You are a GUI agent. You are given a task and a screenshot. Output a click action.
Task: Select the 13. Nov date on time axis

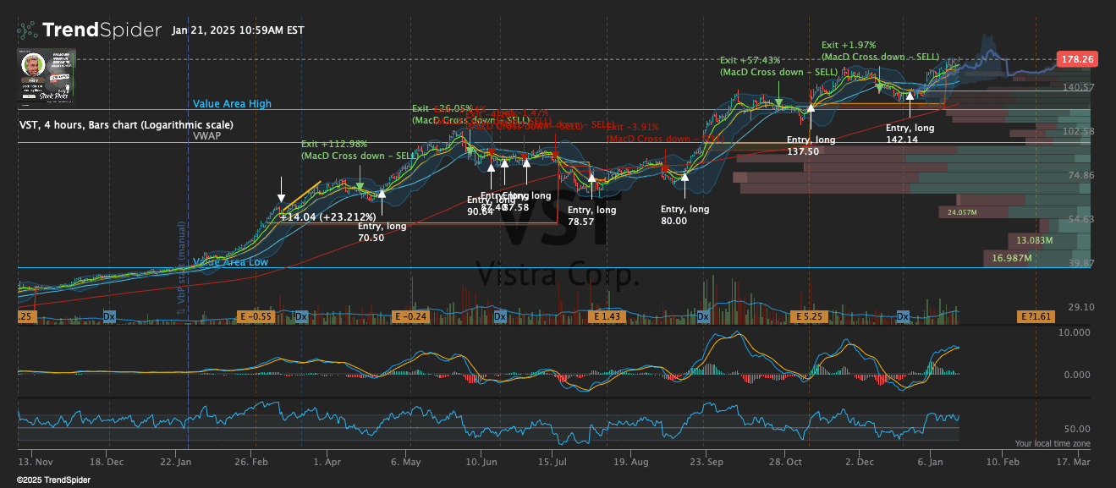36,463
